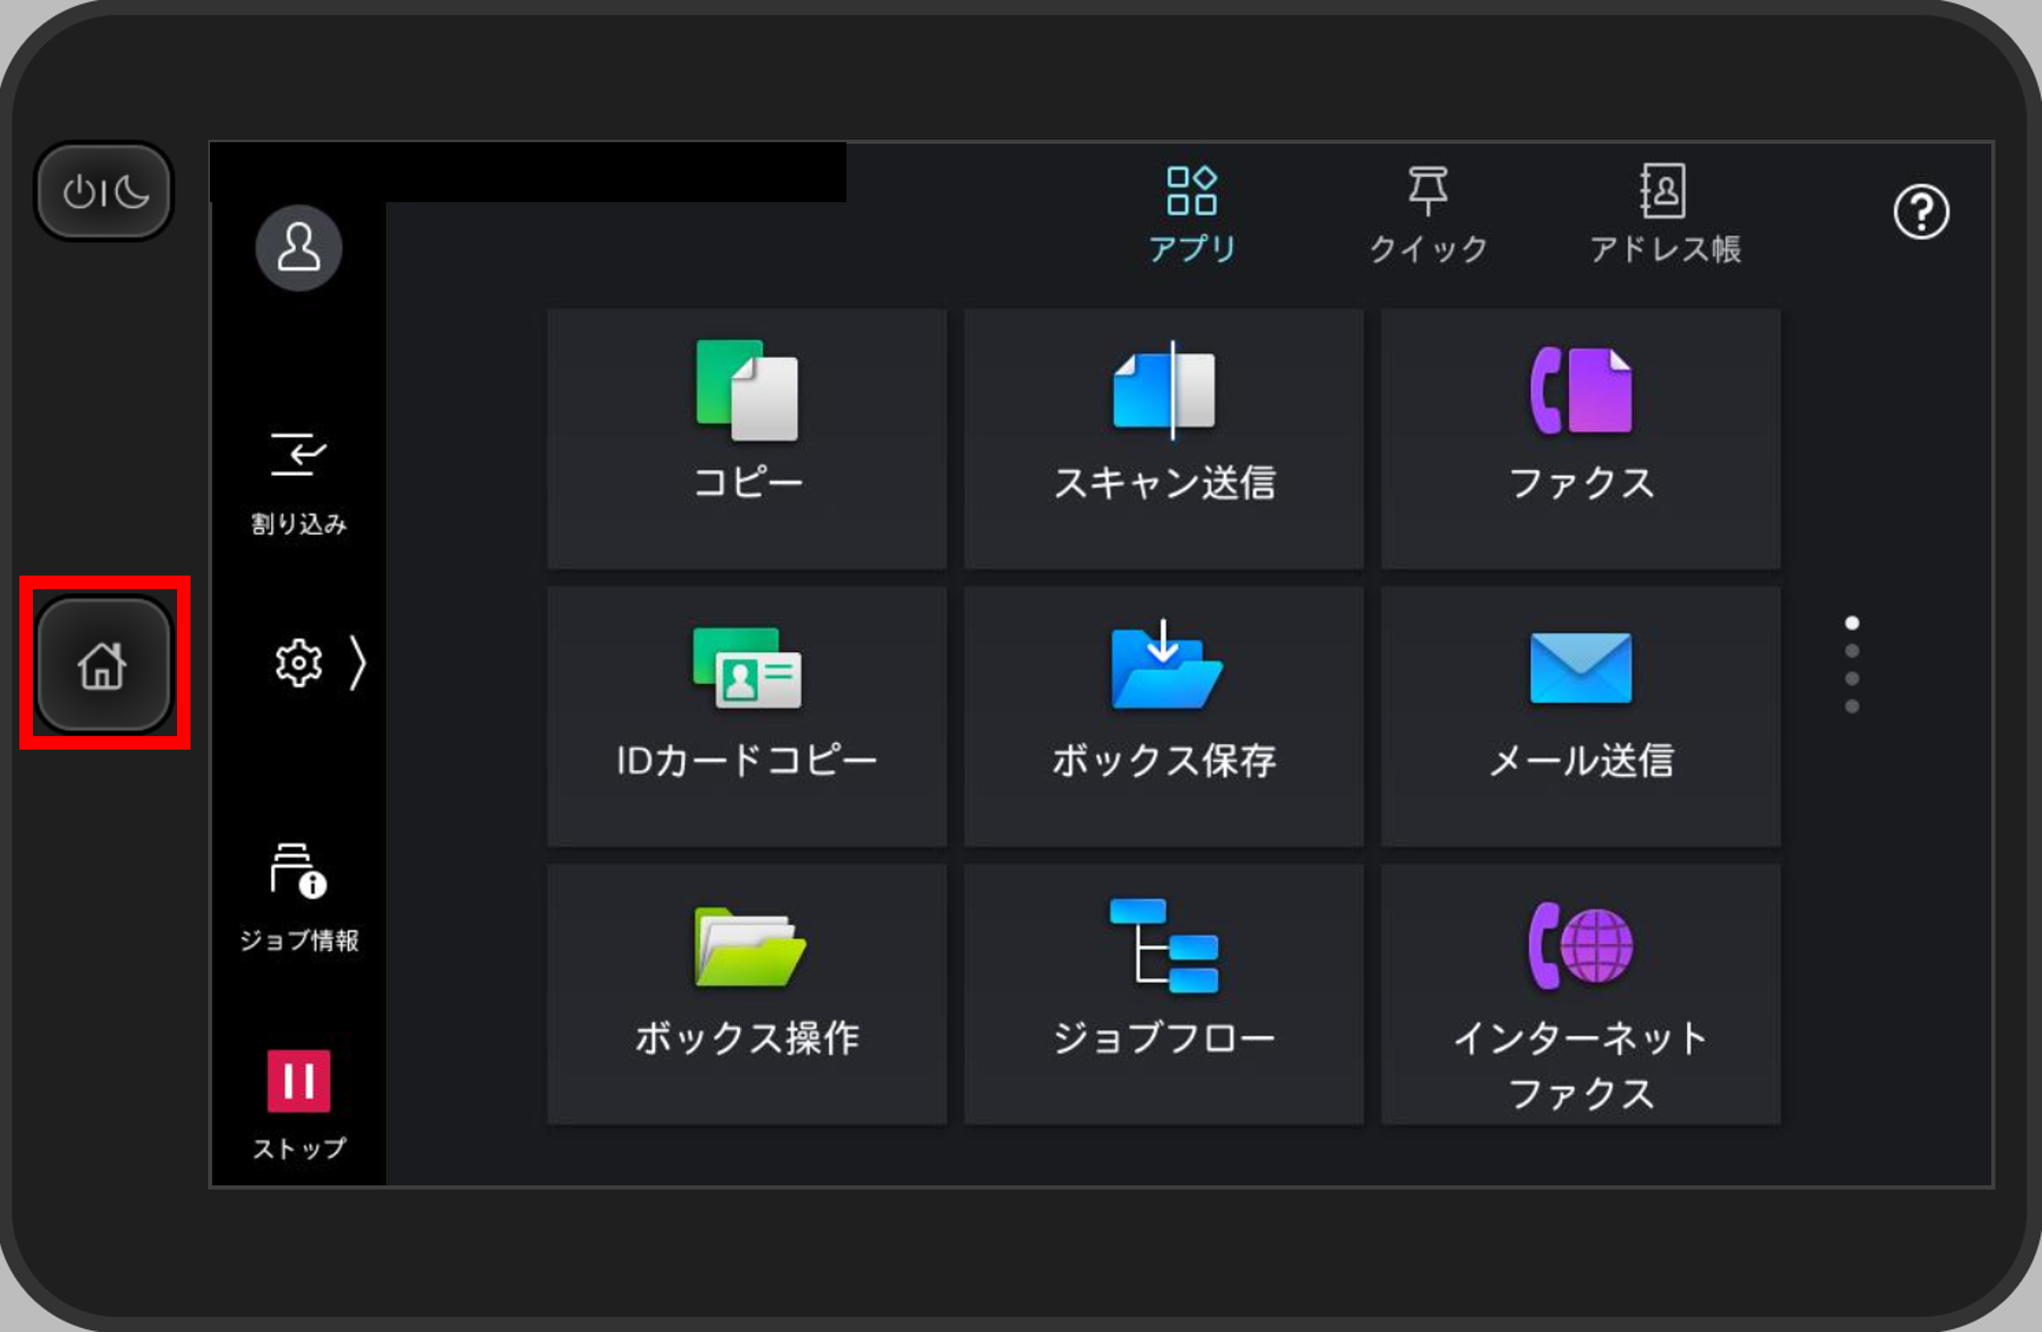Select メール送信 (Send Email)
The width and height of the screenshot is (2042, 1332).
pos(1581,716)
